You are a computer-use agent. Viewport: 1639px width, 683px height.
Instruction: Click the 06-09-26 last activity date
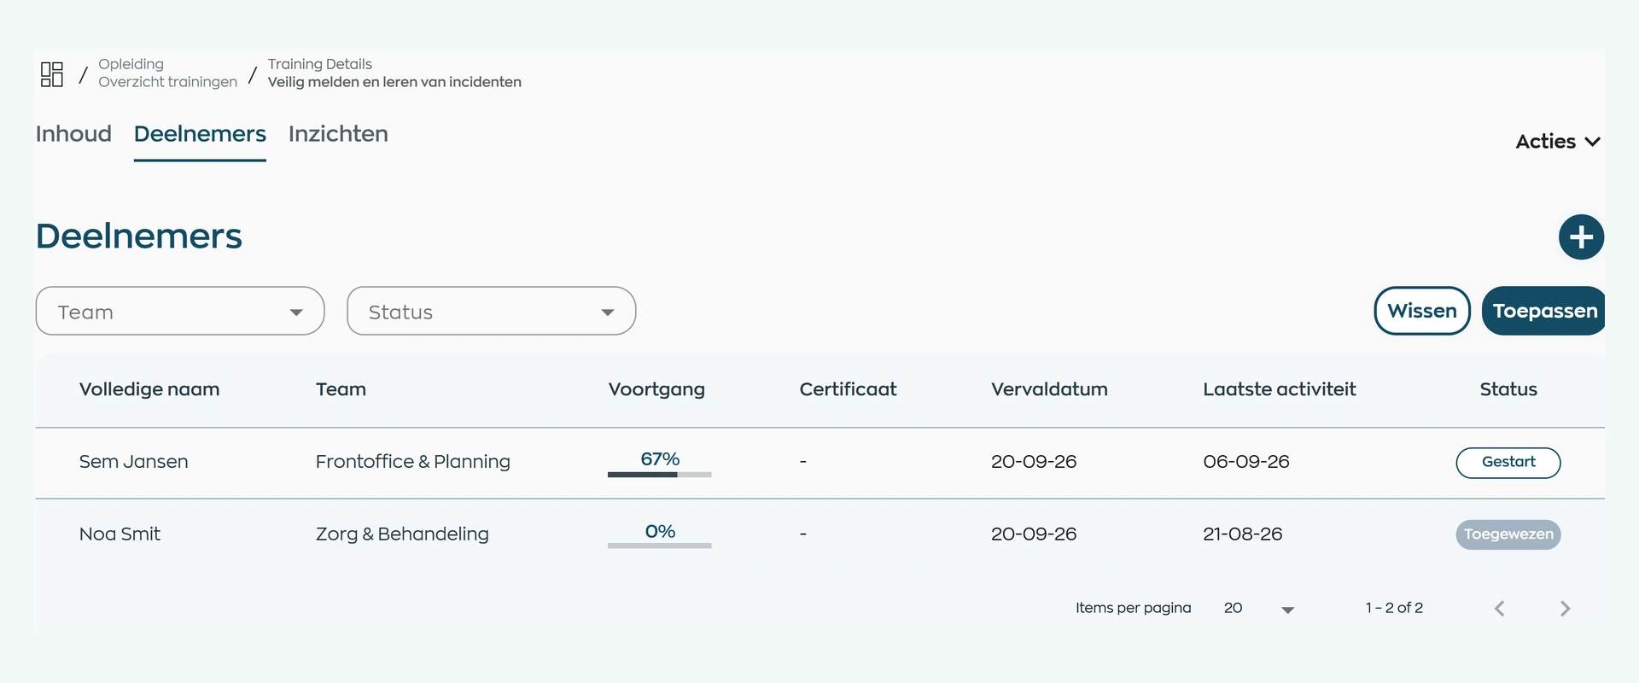(x=1246, y=462)
